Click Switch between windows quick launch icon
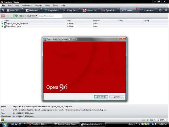Screen dimensions: 169x127 tap(16, 124)
